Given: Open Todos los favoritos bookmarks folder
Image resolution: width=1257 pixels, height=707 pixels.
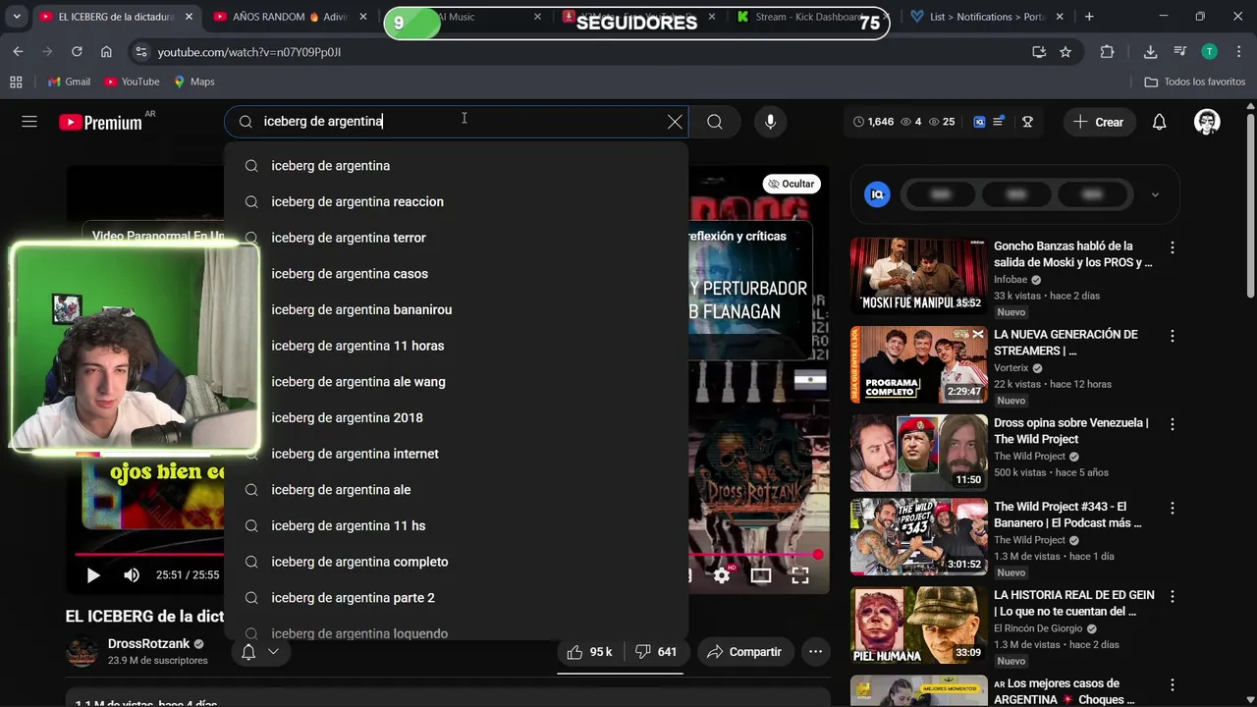Looking at the screenshot, I should pos(1195,82).
